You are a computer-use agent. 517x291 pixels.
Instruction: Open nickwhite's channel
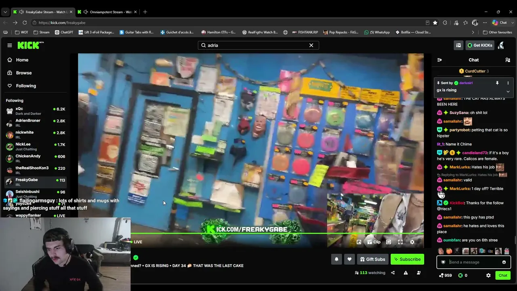tap(36, 135)
